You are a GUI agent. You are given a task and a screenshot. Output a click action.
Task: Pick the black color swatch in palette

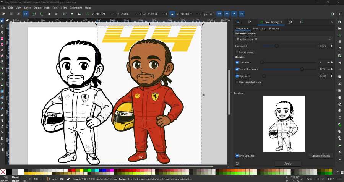click(x=9, y=172)
